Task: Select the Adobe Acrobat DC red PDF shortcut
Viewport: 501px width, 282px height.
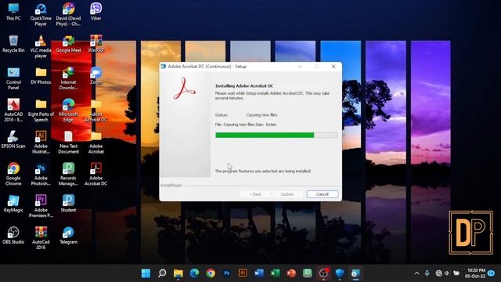Action: click(x=96, y=175)
